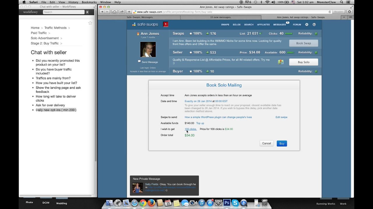Viewport: 373px width, 209px height.
Task: Click the Book Swap button
Action: click(x=304, y=43)
